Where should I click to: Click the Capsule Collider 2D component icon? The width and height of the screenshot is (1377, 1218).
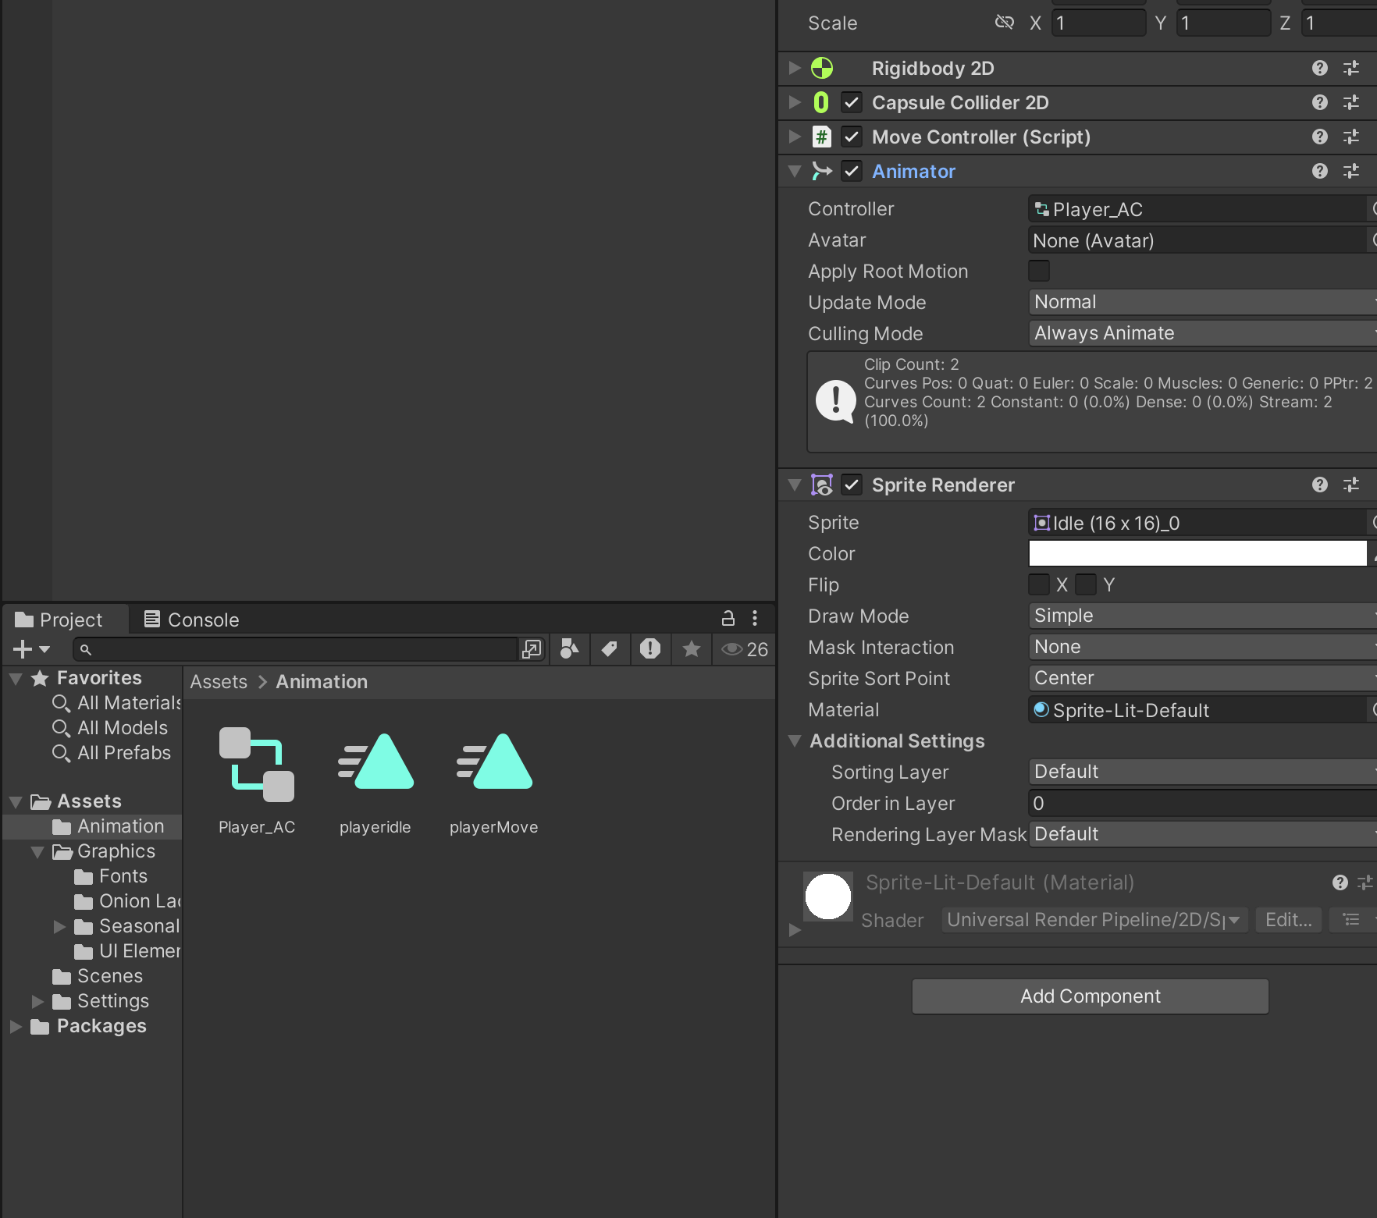tap(821, 102)
